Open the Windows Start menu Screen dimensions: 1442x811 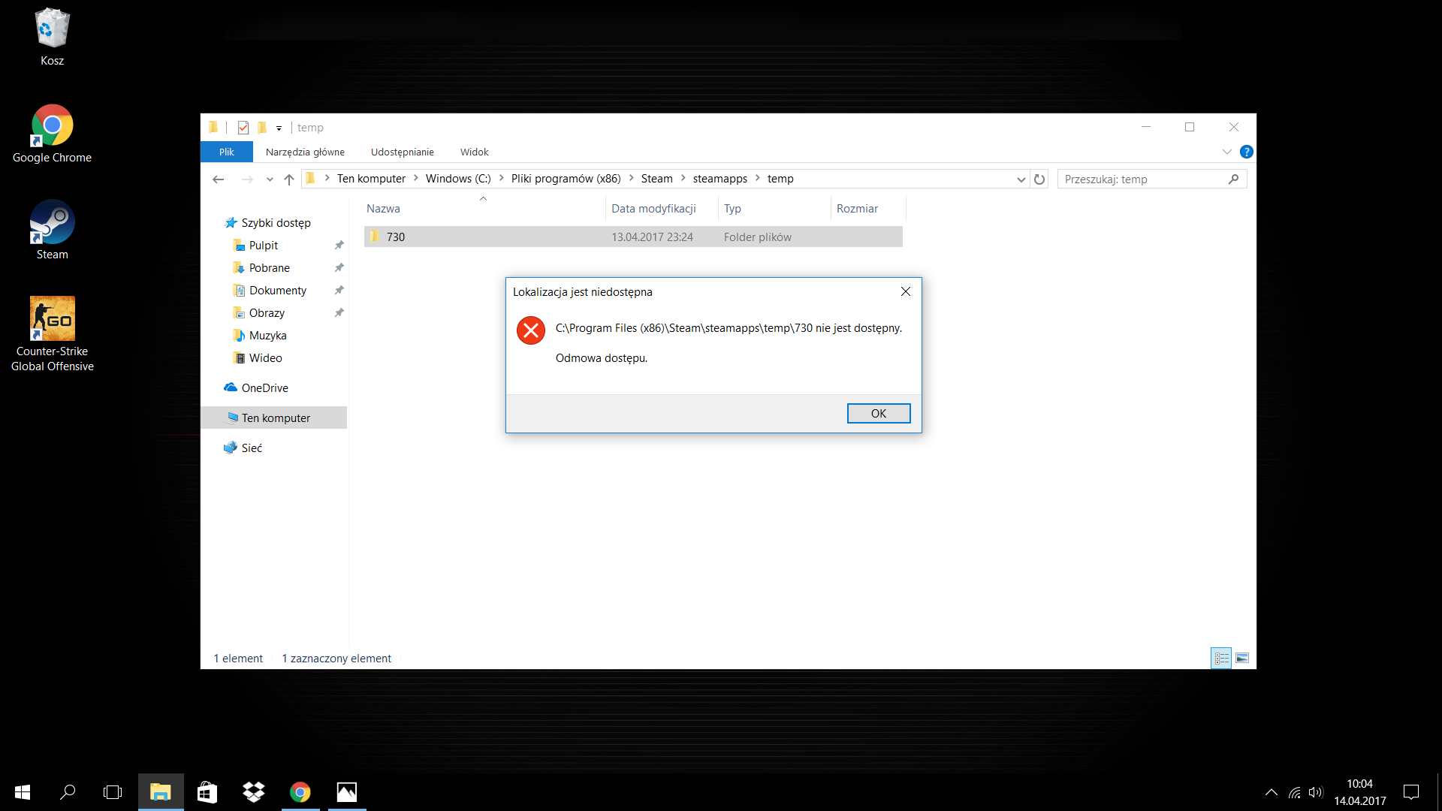[23, 792]
